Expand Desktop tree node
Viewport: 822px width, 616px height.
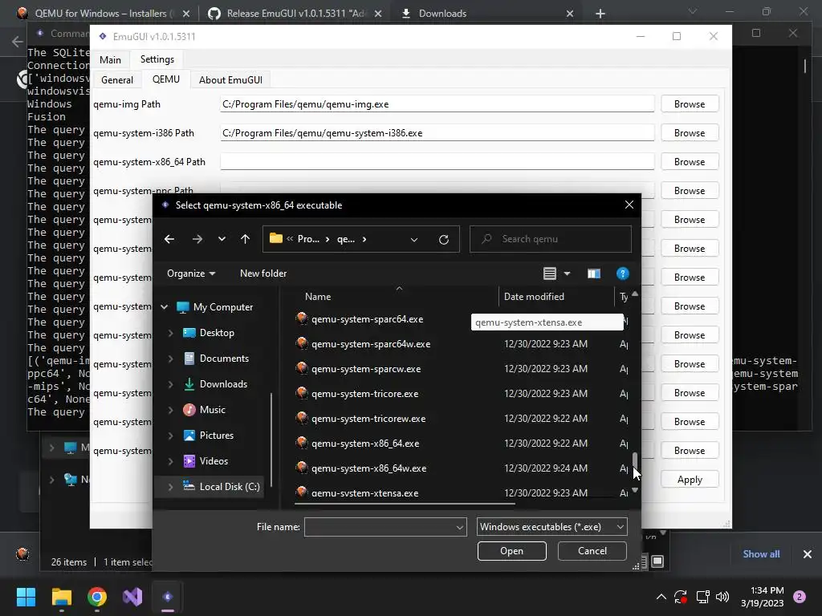[170, 333]
